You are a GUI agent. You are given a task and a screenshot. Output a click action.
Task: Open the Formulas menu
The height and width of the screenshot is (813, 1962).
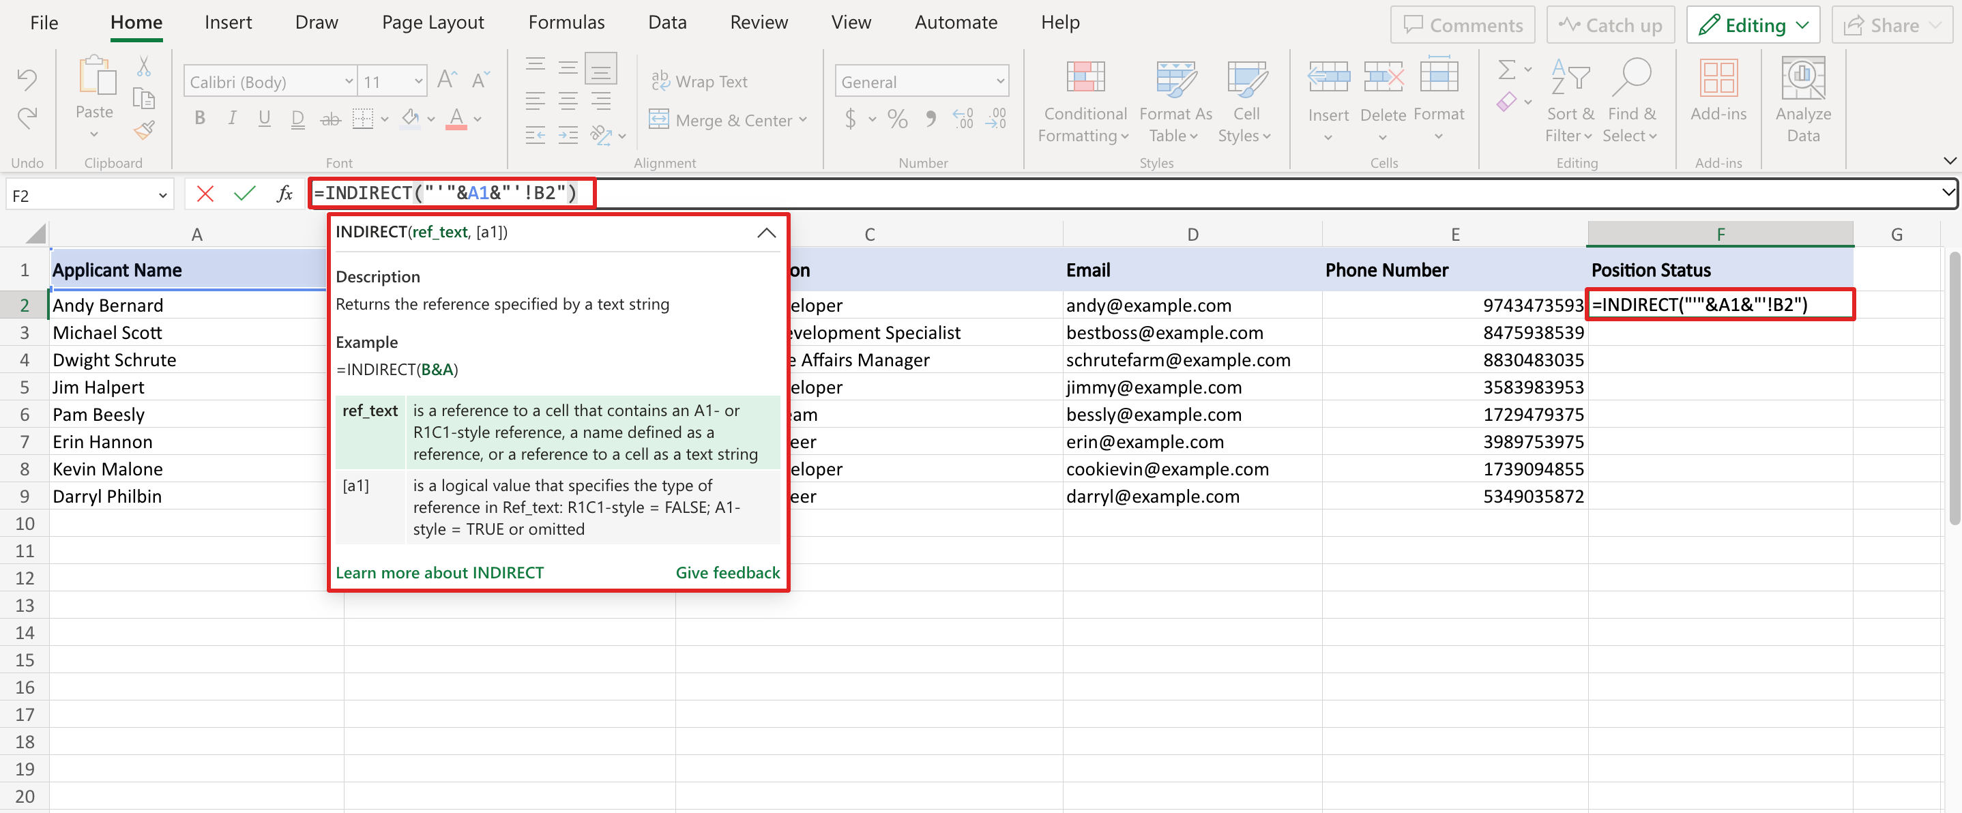(x=566, y=23)
